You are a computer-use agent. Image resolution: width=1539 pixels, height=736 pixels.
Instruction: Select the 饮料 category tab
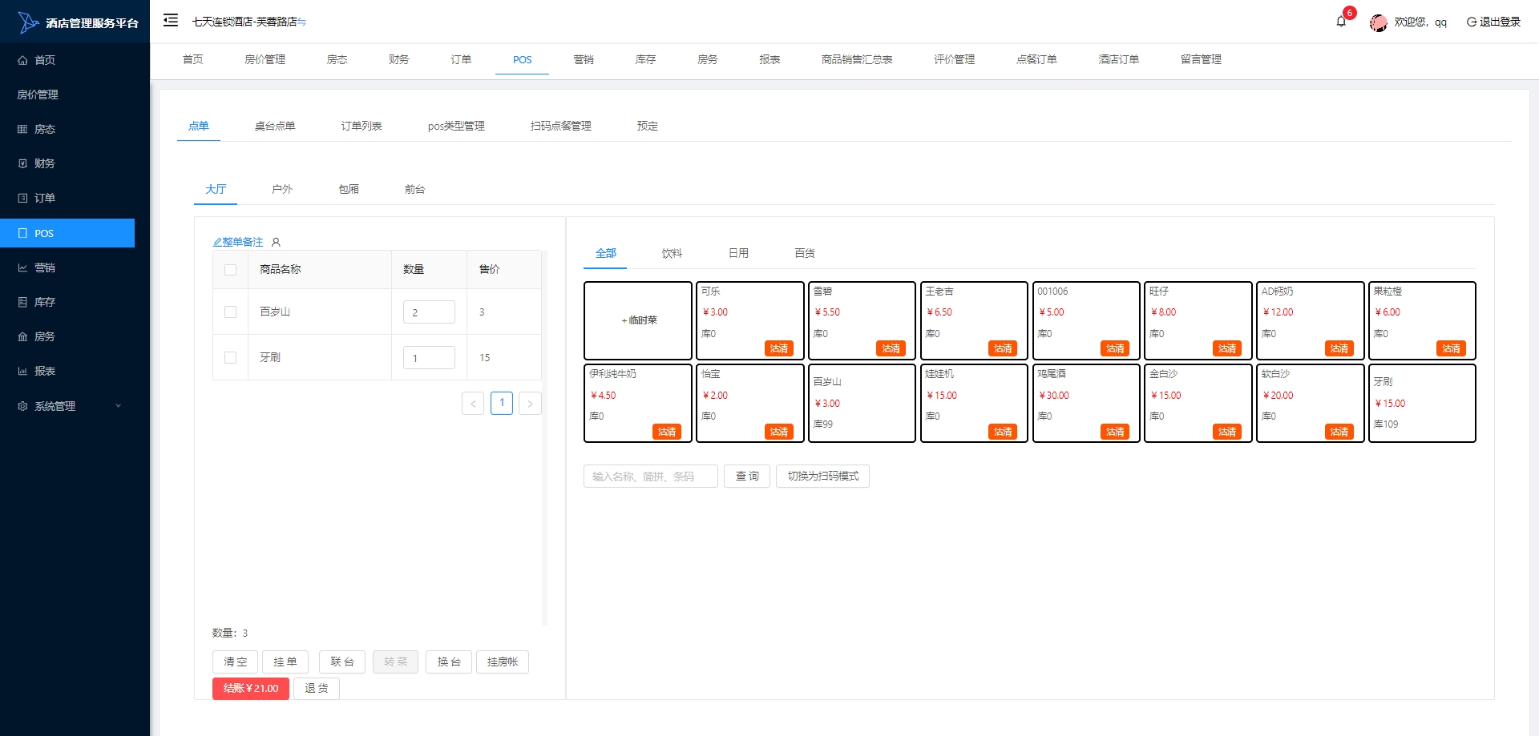point(672,253)
